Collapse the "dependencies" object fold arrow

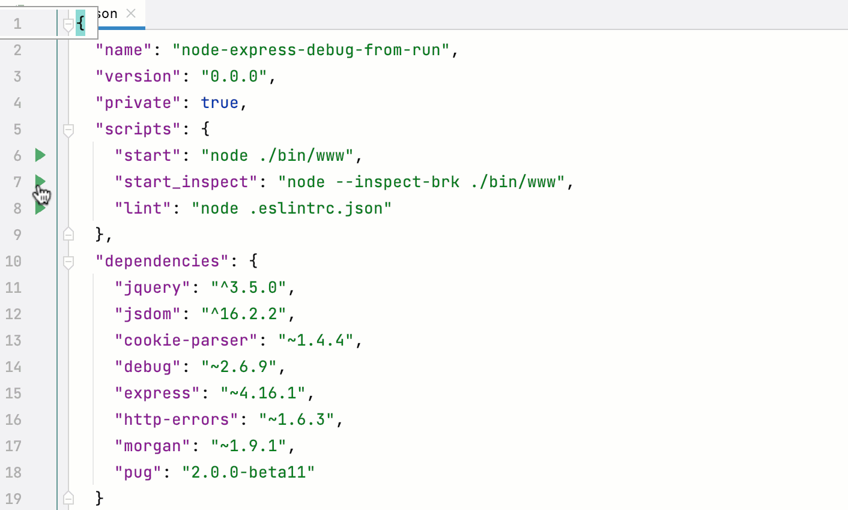pyautogui.click(x=68, y=261)
